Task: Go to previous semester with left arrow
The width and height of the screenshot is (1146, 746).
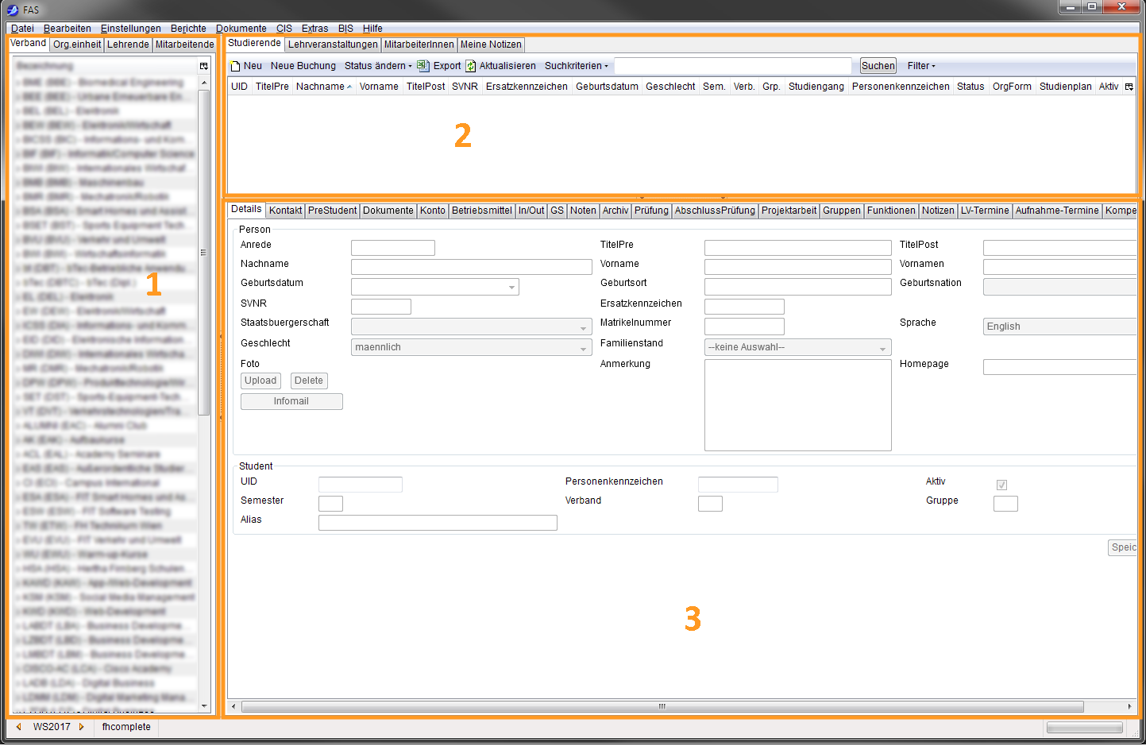Action: 19,726
